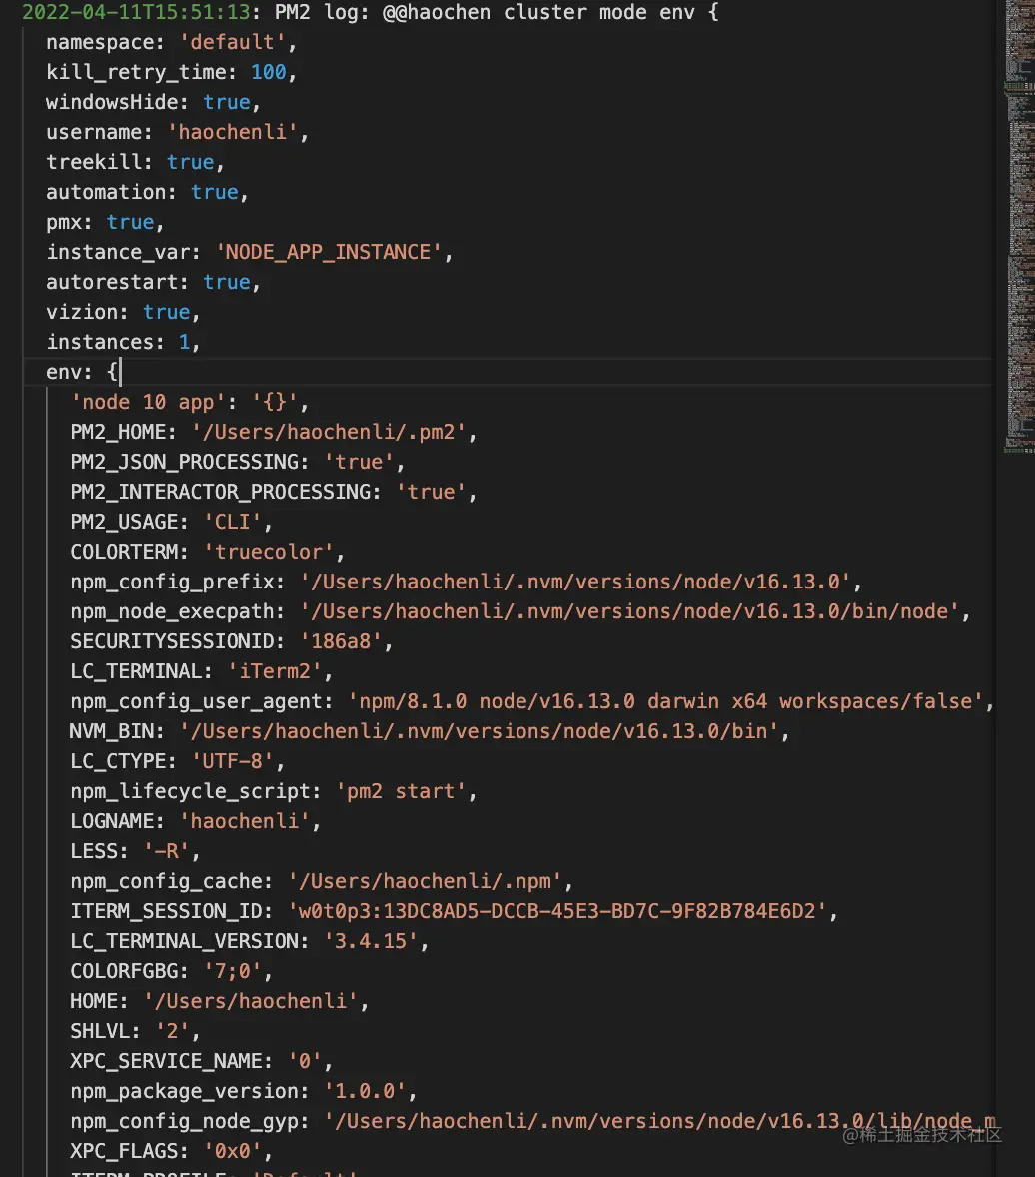Image resolution: width=1035 pixels, height=1177 pixels.
Task: Click the pmx: true line
Action: tap(104, 222)
